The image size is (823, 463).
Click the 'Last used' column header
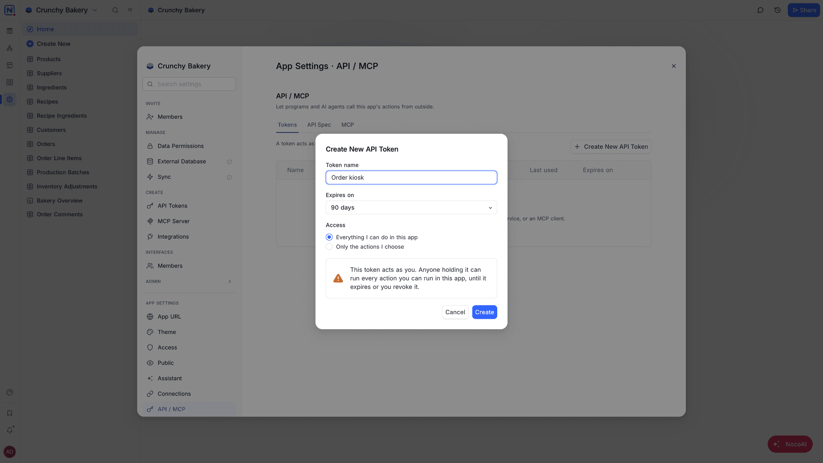544,170
